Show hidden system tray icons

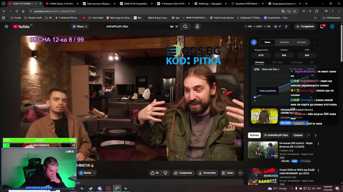(292, 189)
